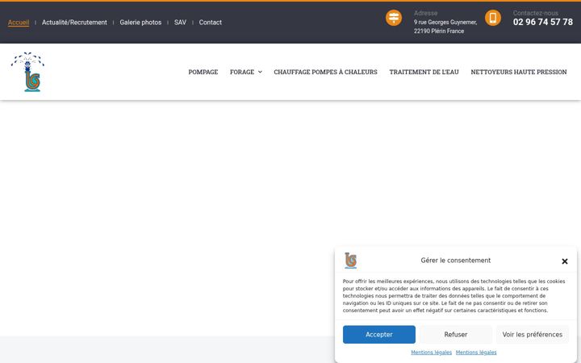The width and height of the screenshot is (581, 363).
Task: Go to the Accueil page
Action: (x=19, y=23)
